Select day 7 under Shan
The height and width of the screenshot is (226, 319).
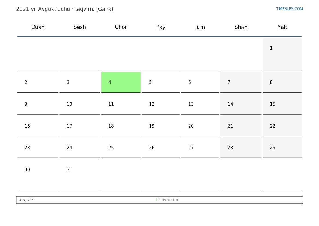(241, 82)
